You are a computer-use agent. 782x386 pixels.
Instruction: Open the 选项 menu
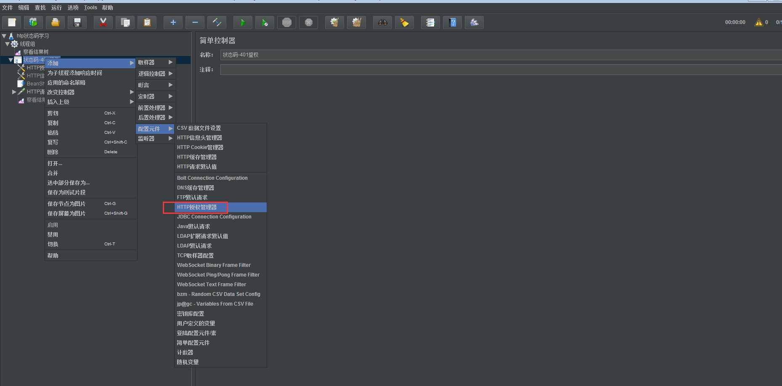coord(73,8)
